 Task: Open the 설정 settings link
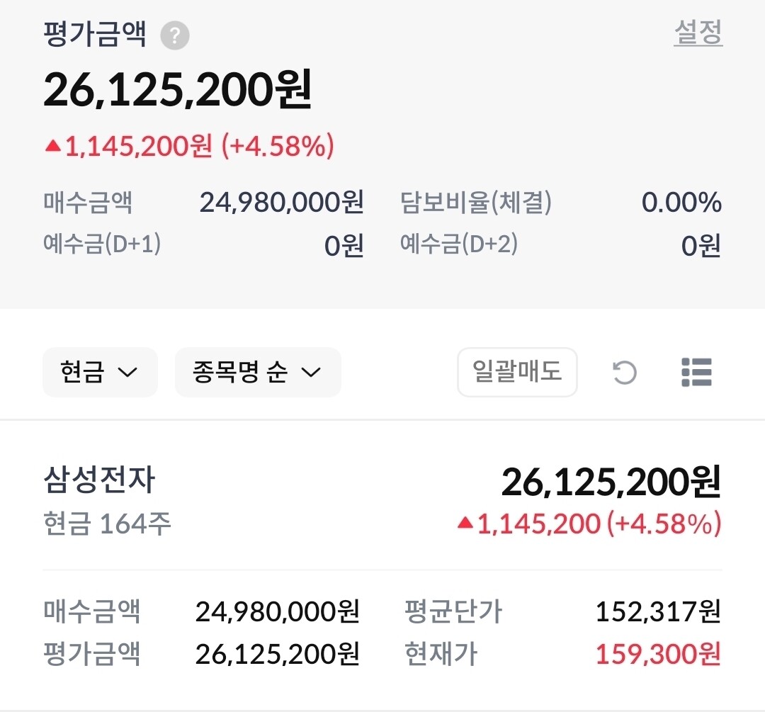click(698, 33)
